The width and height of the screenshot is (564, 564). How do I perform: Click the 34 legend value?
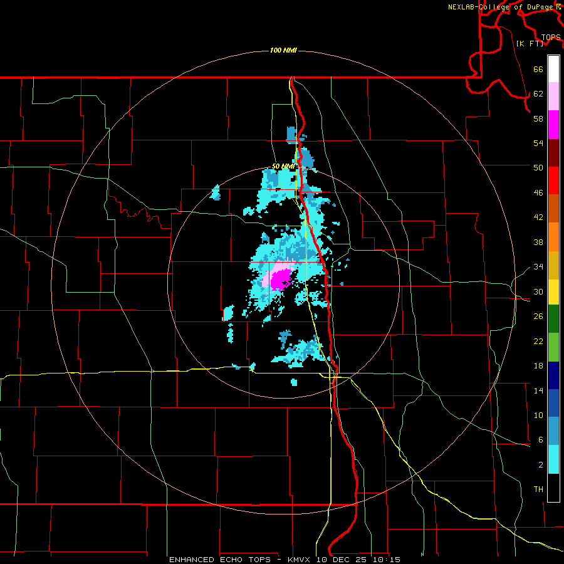point(538,266)
